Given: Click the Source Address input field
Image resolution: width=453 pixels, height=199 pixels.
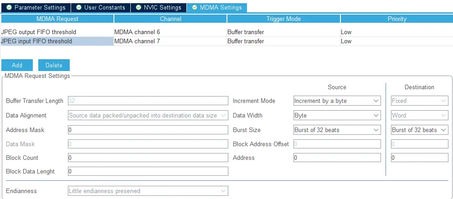Looking at the screenshot, I should pos(337,158).
